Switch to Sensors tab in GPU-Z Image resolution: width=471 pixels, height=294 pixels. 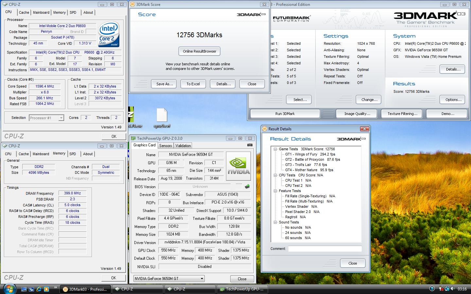[x=166, y=146]
